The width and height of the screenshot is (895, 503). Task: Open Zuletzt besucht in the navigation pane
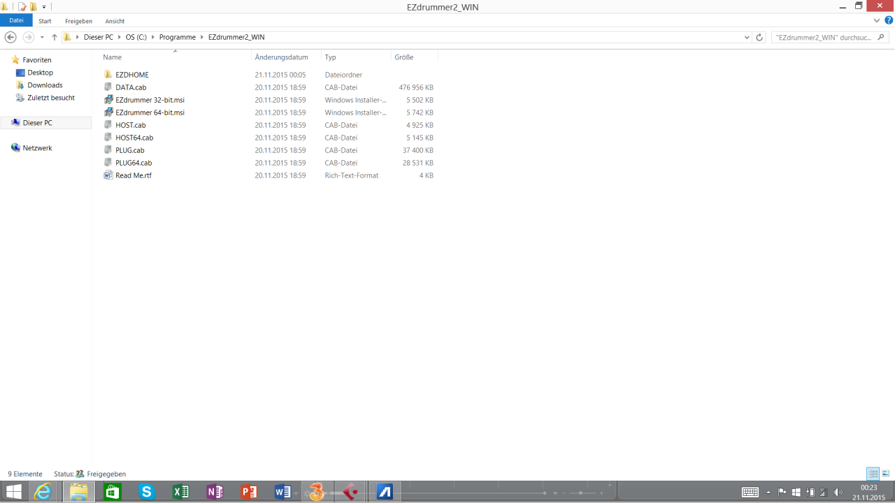pos(51,98)
